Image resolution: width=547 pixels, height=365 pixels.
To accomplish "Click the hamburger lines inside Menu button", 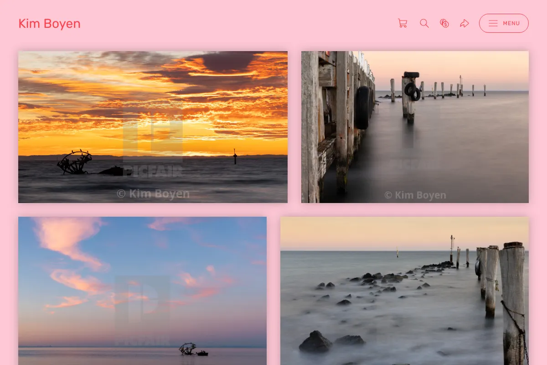I will pyautogui.click(x=493, y=23).
